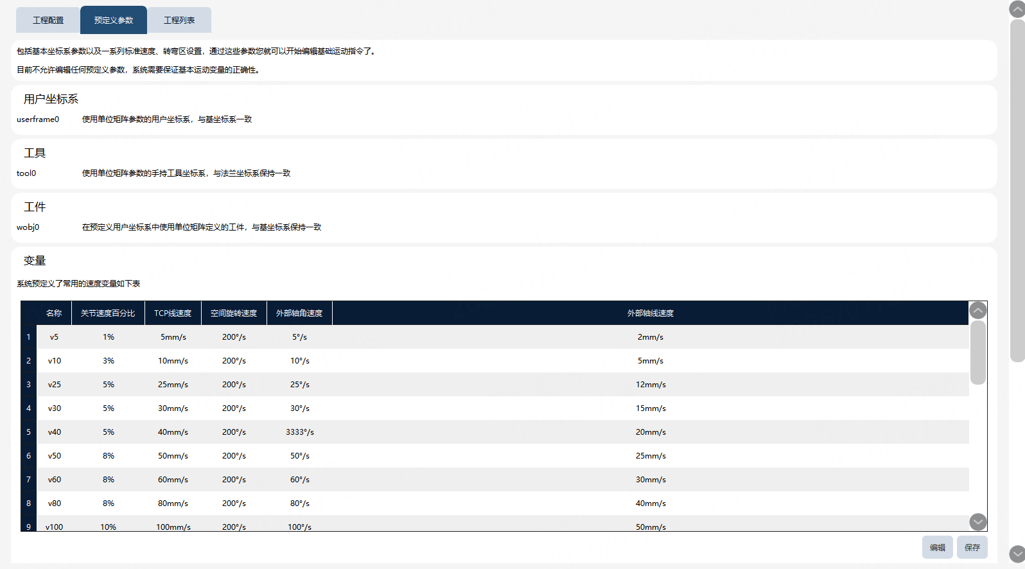Viewport: 1025px width, 569px height.
Task: Click the 关节速度百分比 column header
Action: click(108, 313)
